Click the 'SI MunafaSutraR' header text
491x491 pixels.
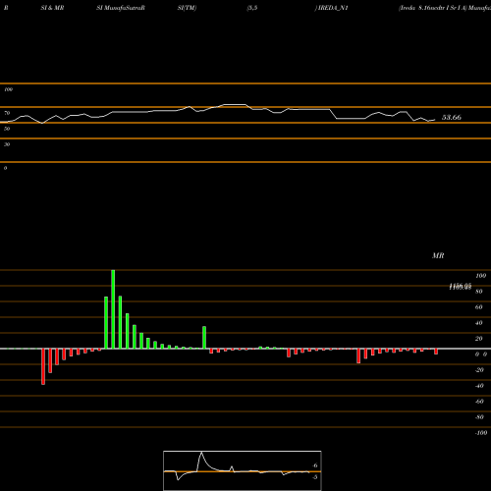pos(121,8)
